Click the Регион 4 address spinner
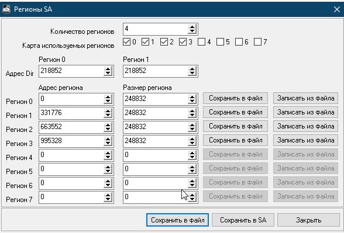344x233 pixels. (x=108, y=155)
